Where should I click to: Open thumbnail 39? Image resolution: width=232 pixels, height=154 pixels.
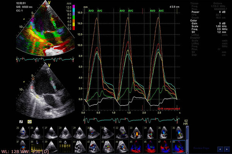point(51,146)
